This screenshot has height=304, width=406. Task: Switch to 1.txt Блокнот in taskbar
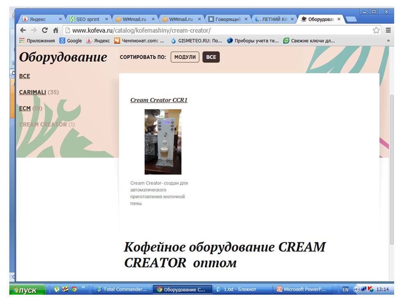click(242, 290)
